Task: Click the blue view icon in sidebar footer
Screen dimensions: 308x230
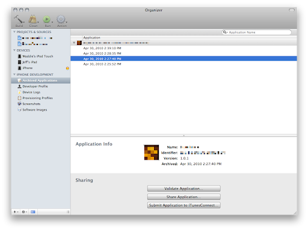Action: 33,212
